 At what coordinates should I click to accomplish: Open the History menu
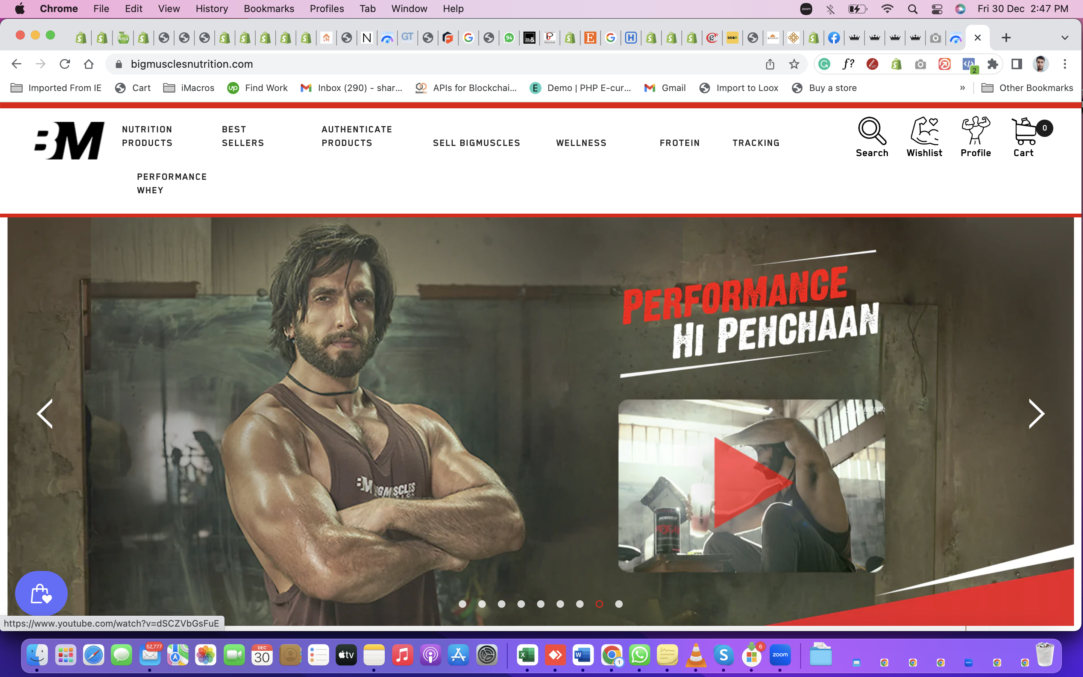coord(211,9)
